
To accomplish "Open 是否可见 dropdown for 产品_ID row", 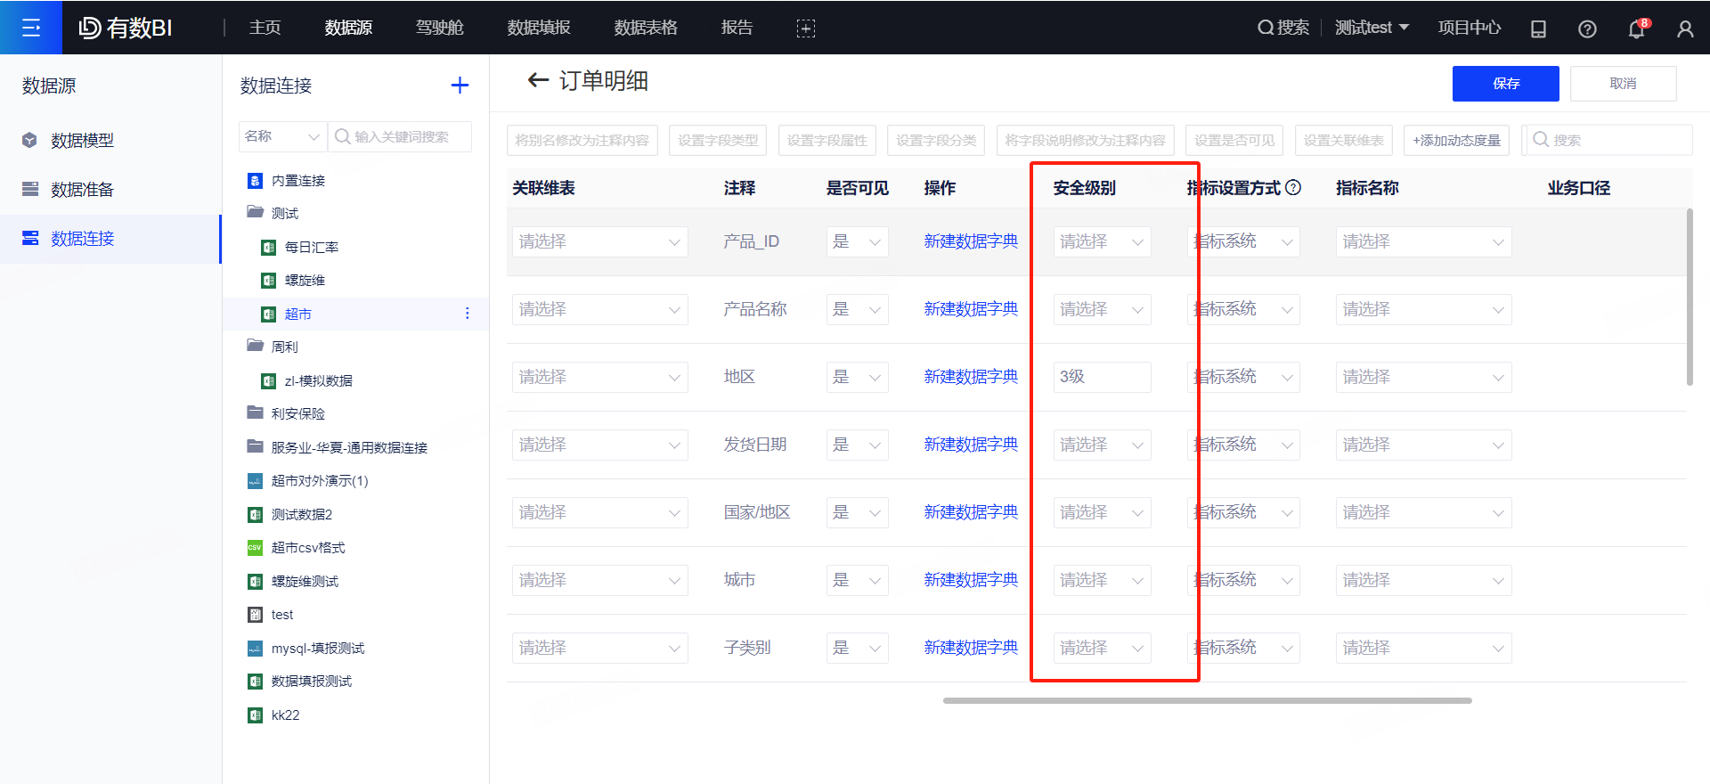I will tap(857, 242).
